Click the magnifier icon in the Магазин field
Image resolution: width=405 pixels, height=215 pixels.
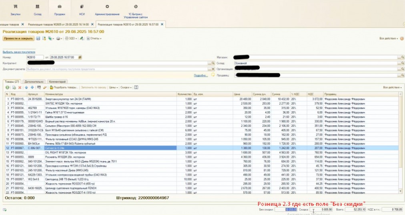pyautogui.click(x=403, y=57)
